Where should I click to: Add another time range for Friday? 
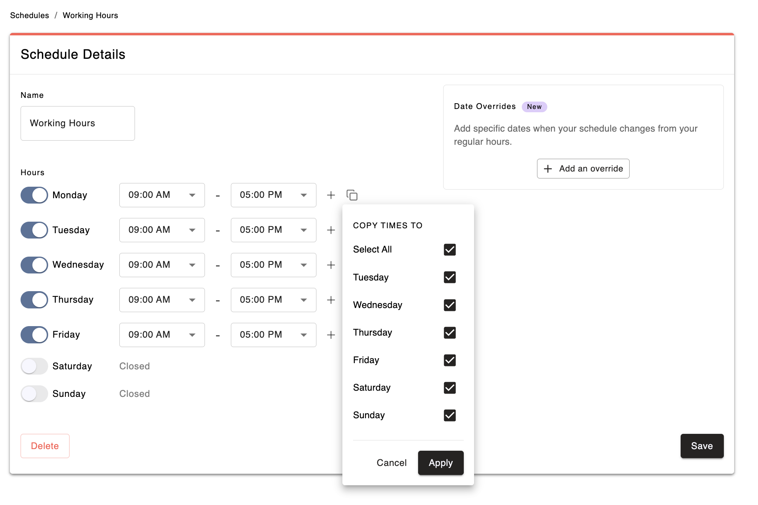331,335
